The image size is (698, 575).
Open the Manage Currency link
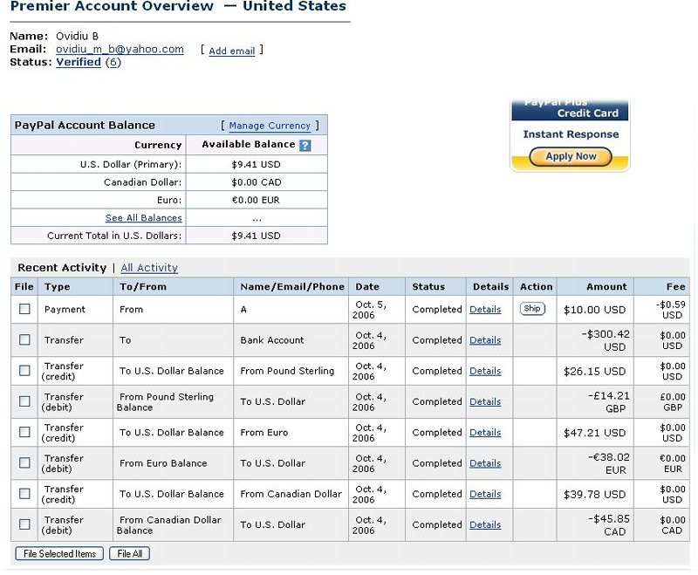click(270, 126)
